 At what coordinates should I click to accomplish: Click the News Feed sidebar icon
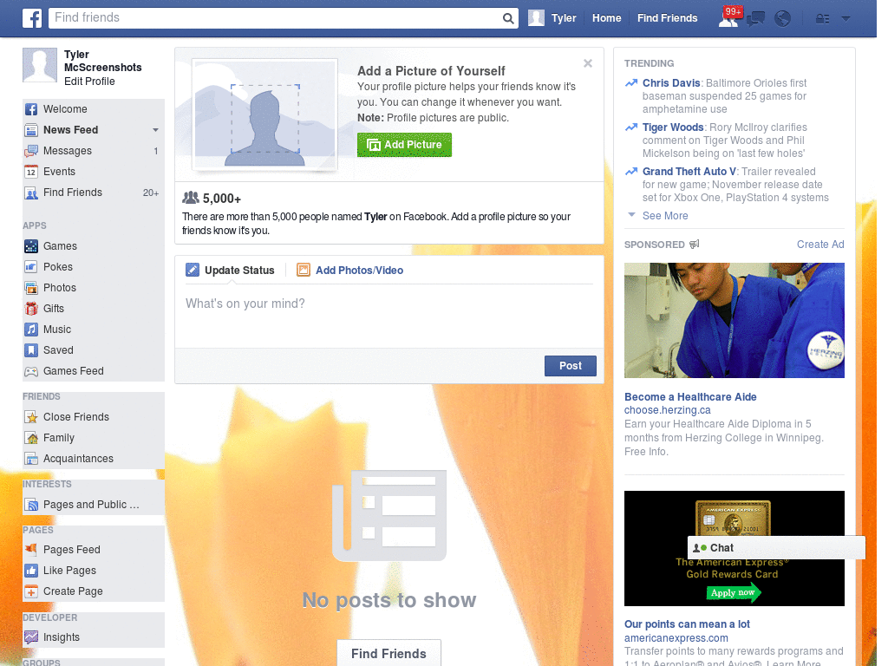tap(31, 130)
